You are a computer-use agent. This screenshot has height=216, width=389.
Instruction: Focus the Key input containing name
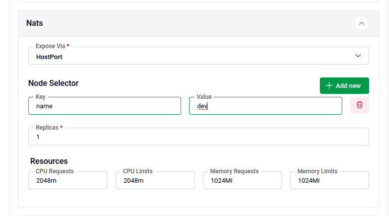[104, 106]
